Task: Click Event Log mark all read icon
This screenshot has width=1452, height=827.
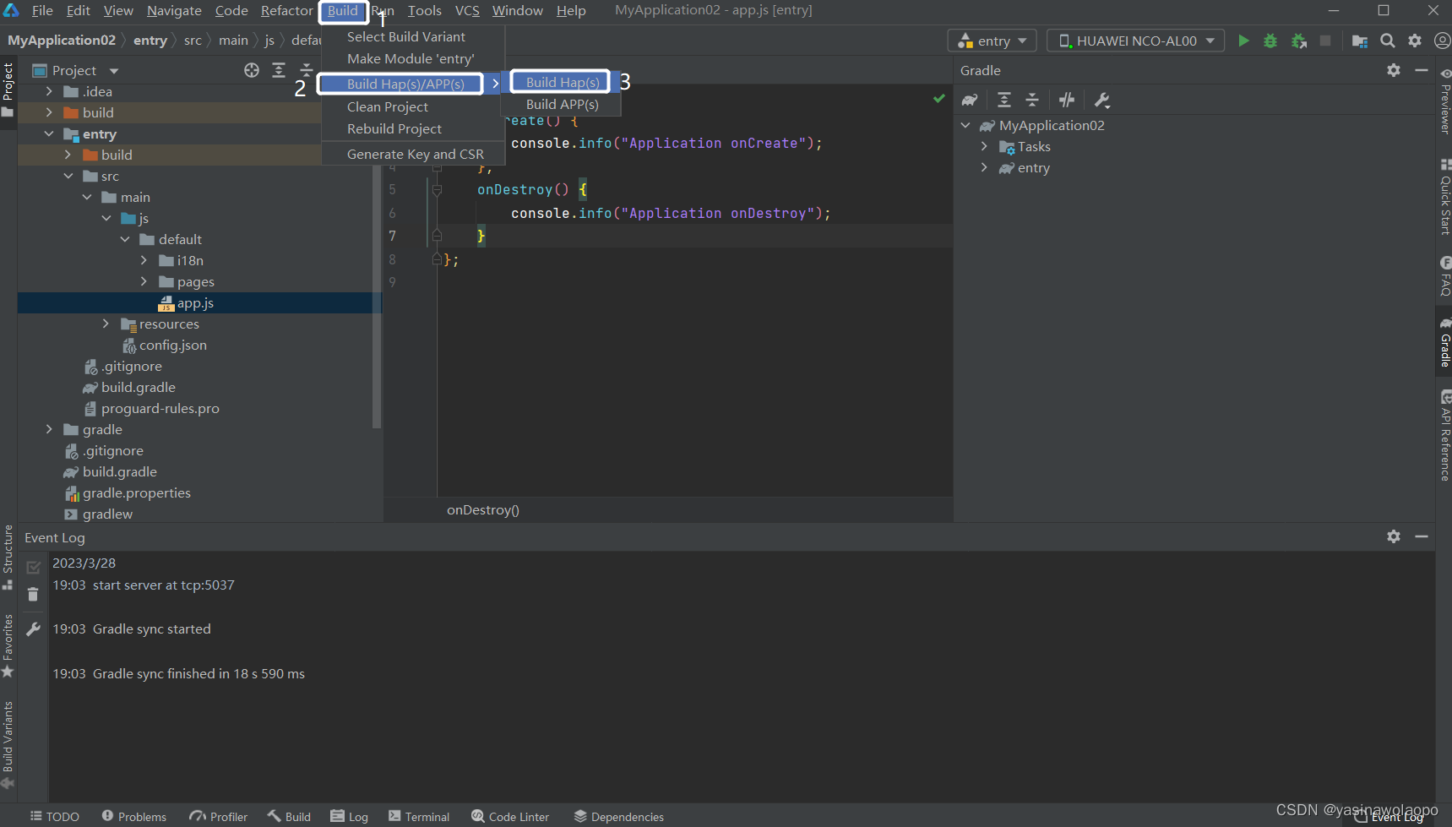Action: tap(33, 568)
